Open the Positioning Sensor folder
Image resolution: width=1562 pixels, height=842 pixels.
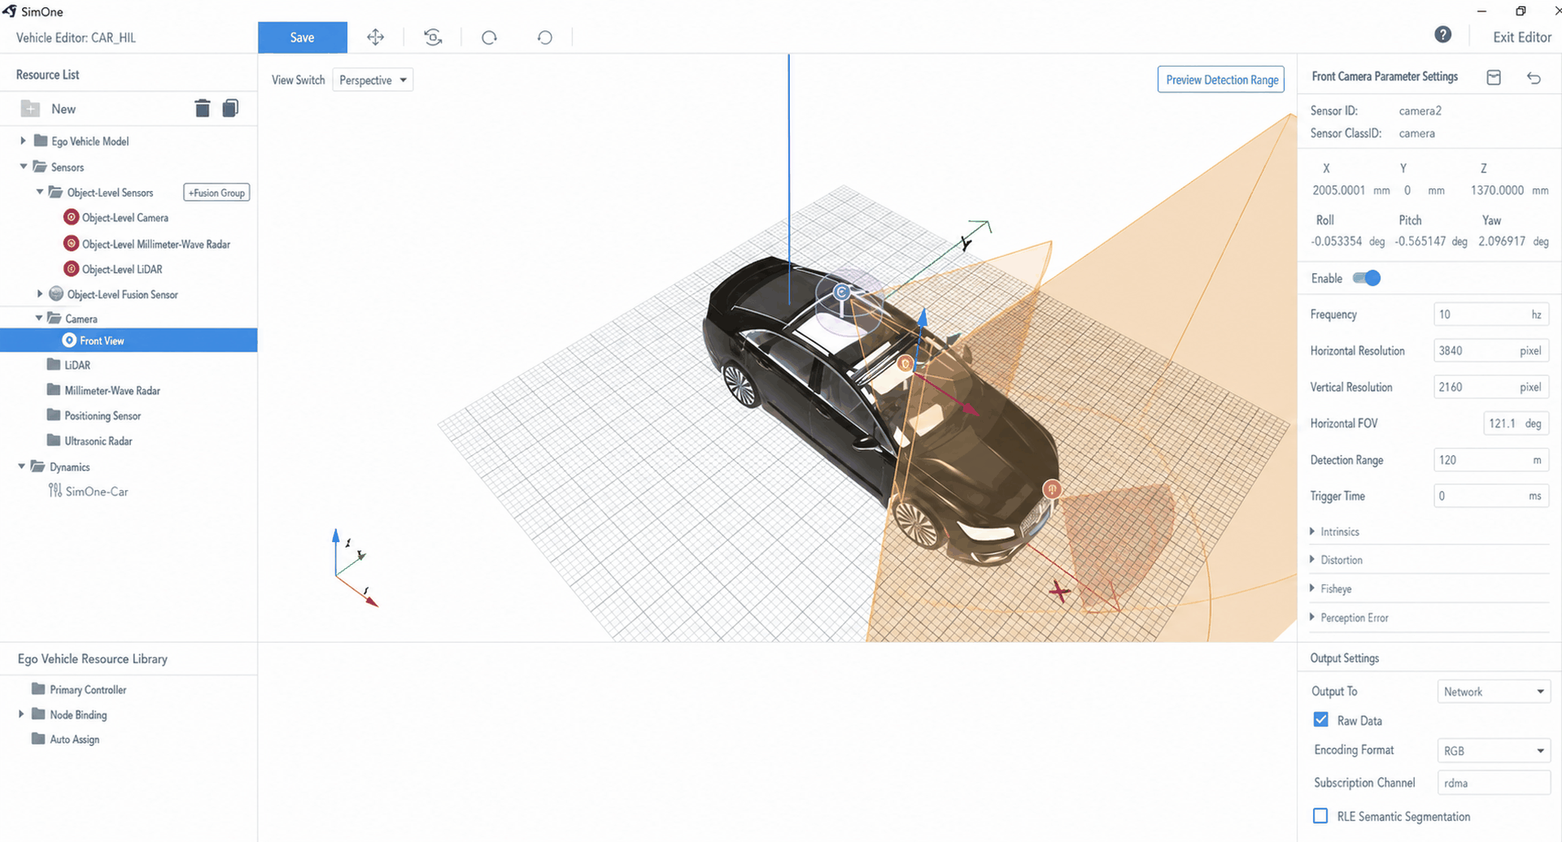point(54,414)
